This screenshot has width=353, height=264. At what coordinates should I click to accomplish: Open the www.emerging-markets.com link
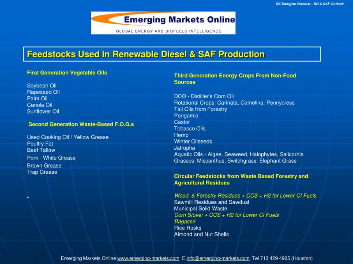pos(148,258)
